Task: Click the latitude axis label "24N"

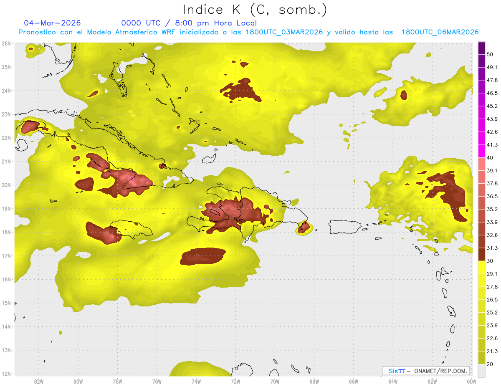Action: click(6, 91)
